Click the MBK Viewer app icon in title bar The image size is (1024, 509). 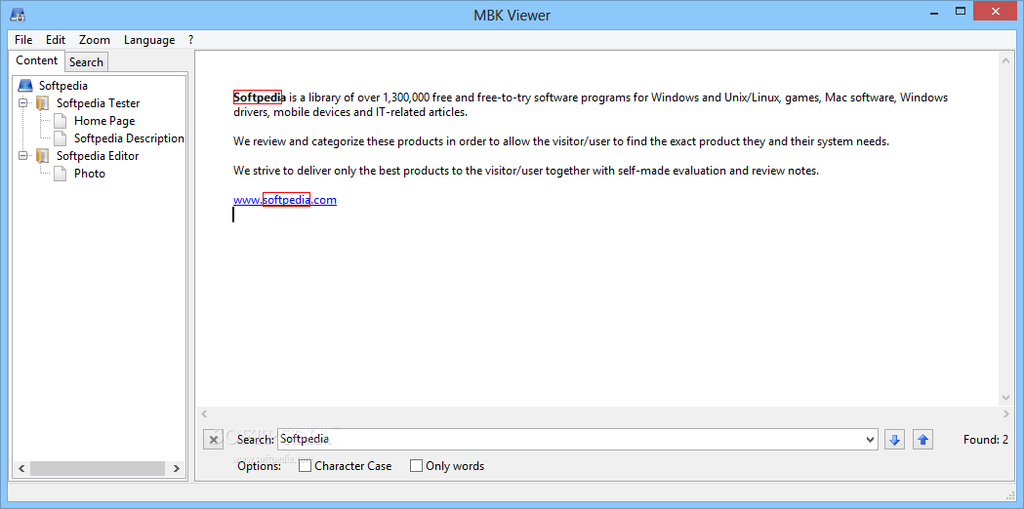[19, 13]
